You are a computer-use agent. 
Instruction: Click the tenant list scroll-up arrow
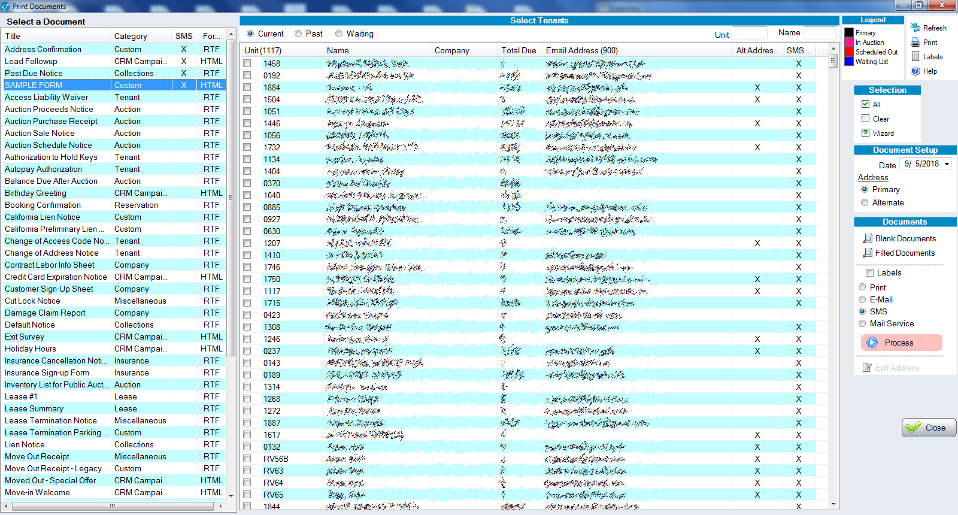[833, 49]
